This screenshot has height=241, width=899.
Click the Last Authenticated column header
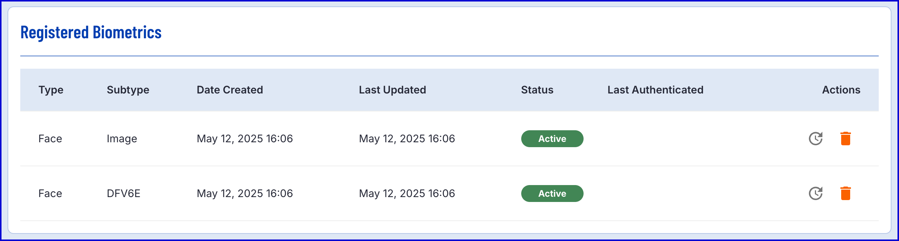pyautogui.click(x=655, y=90)
